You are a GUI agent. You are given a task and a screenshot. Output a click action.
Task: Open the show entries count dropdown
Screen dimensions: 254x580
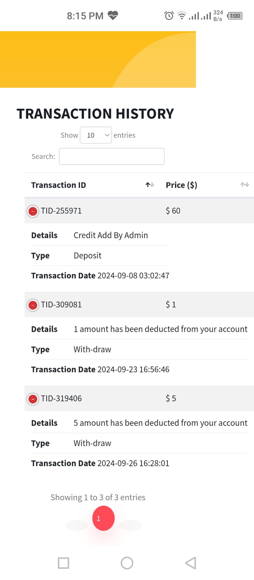(x=96, y=135)
